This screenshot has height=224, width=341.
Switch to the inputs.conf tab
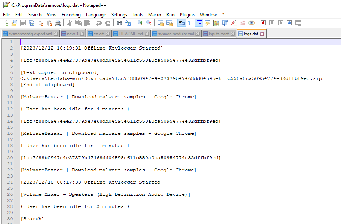click(219, 34)
